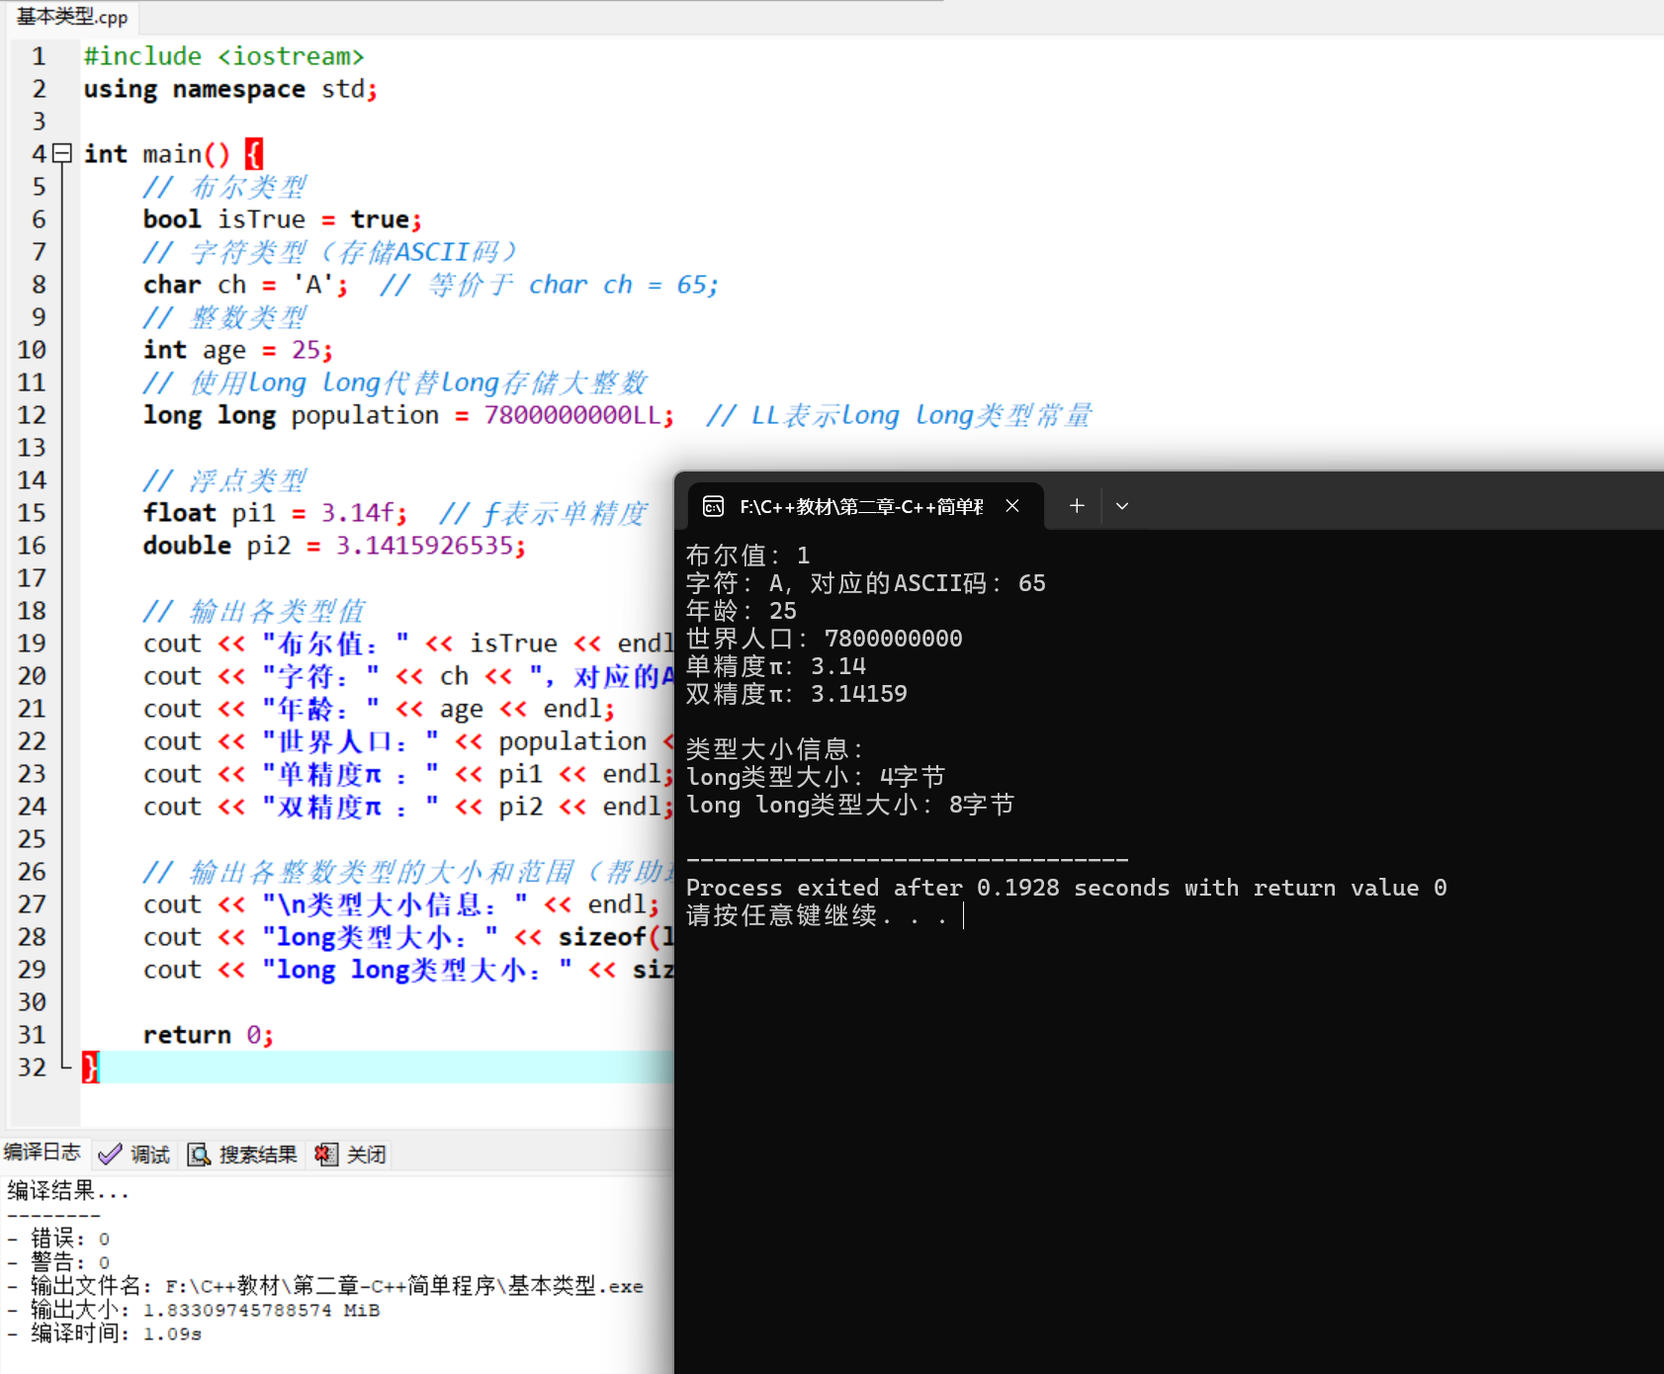This screenshot has width=1664, height=1374.
Task: Click the cout line printing "年龄: "
Action: coord(379,709)
